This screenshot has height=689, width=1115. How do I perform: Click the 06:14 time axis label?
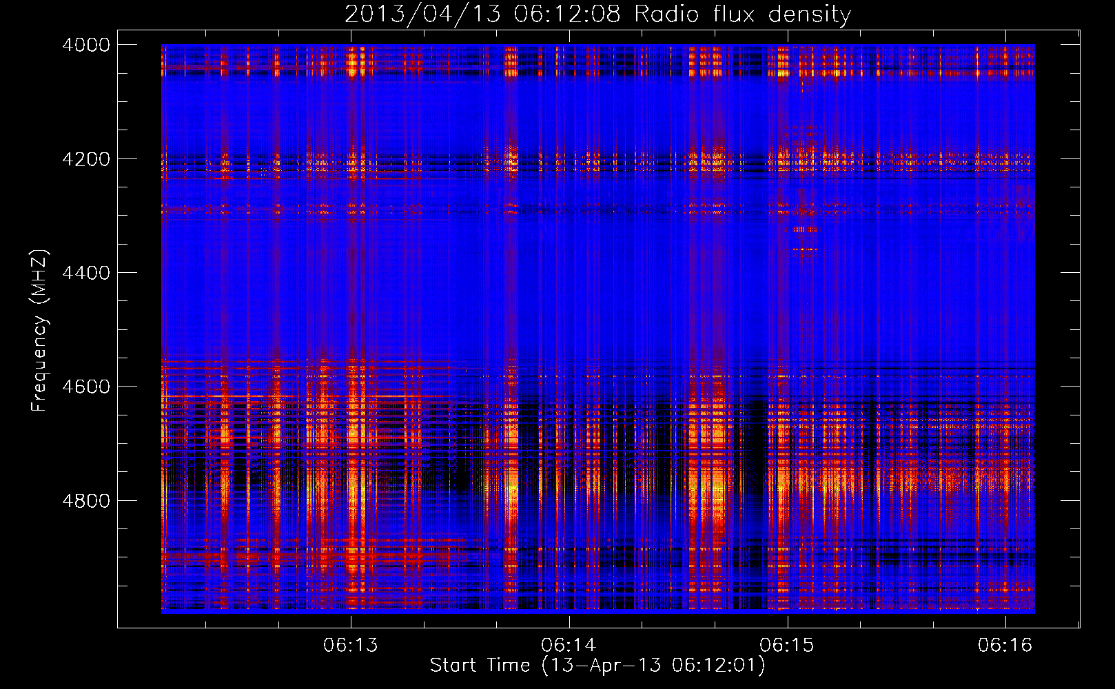(569, 645)
